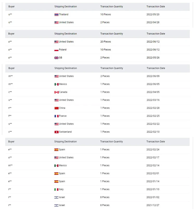Select the 2022/04/05 transaction date
Screen dimensions: 195x211
click(x=153, y=92)
